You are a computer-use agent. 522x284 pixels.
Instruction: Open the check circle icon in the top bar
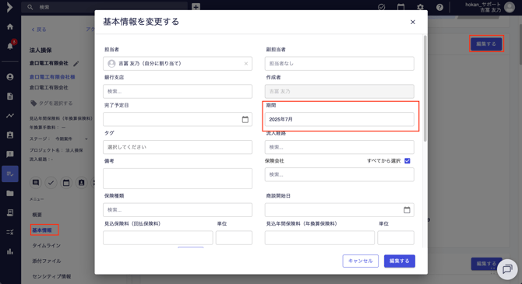[382, 7]
